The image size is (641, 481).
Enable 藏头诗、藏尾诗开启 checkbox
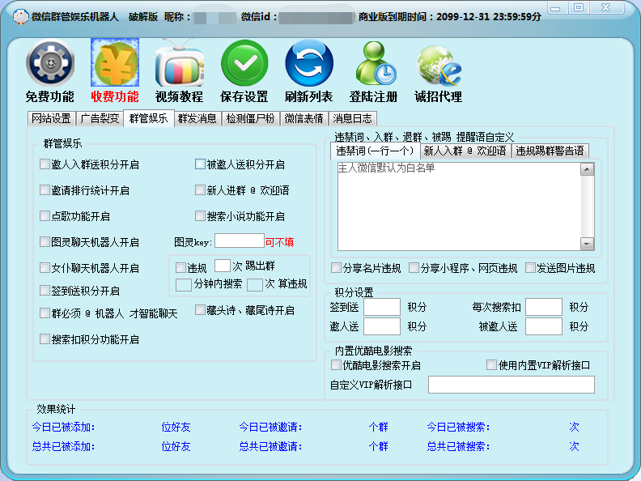[200, 310]
